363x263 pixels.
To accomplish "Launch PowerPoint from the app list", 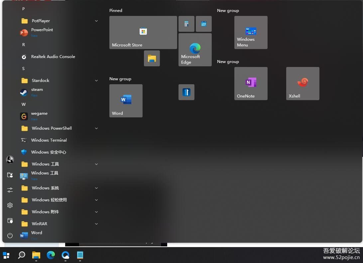I will (60, 33).
